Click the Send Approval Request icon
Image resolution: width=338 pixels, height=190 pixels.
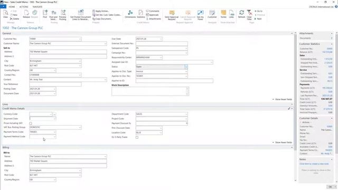pyautogui.click(x=172, y=15)
